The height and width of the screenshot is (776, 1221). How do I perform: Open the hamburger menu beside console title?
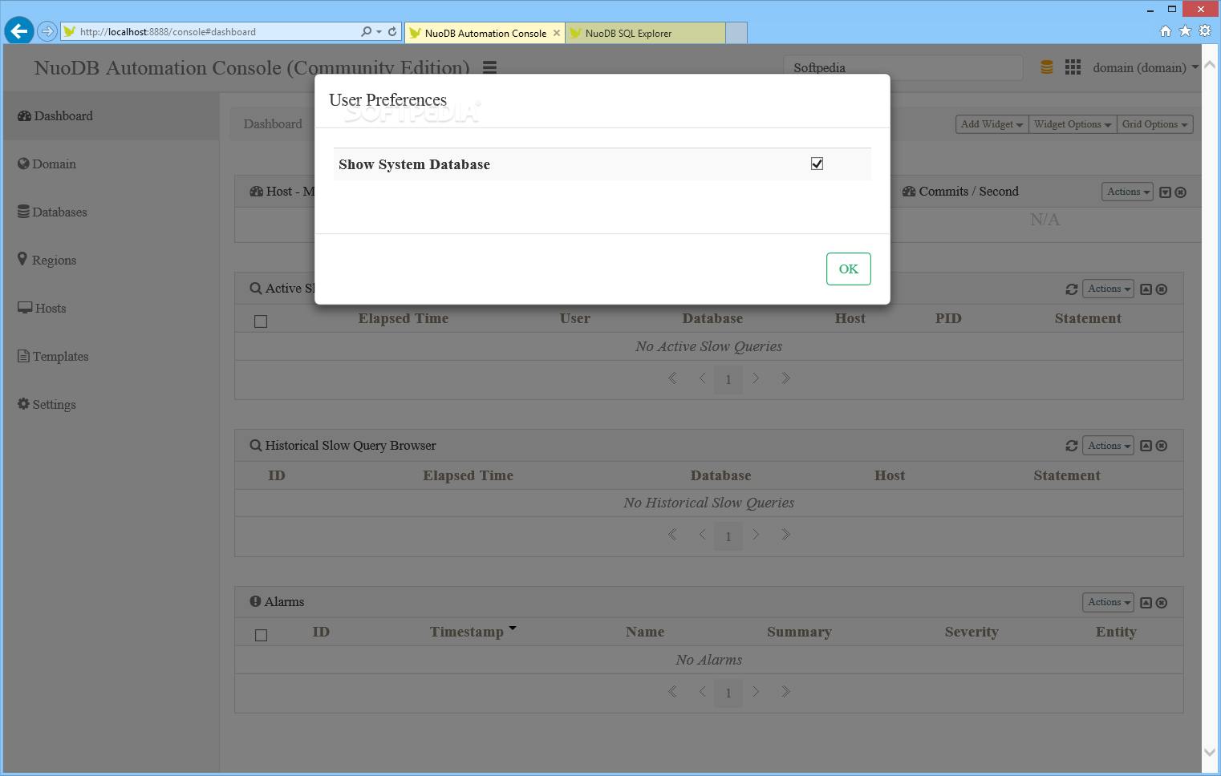(489, 67)
